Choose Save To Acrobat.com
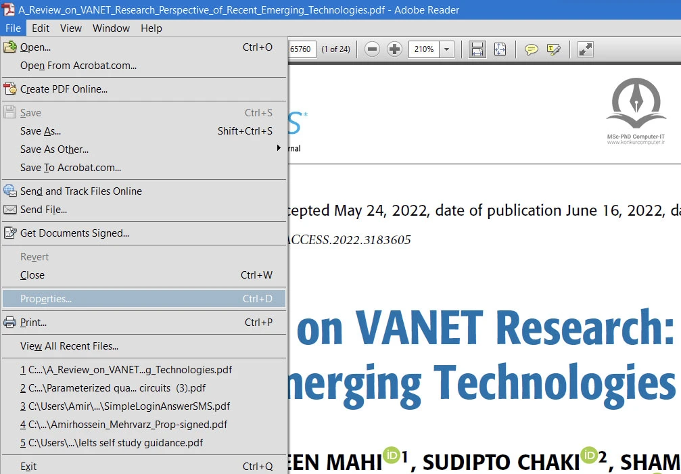Screen dimensions: 681x474 [x=144, y=168]
